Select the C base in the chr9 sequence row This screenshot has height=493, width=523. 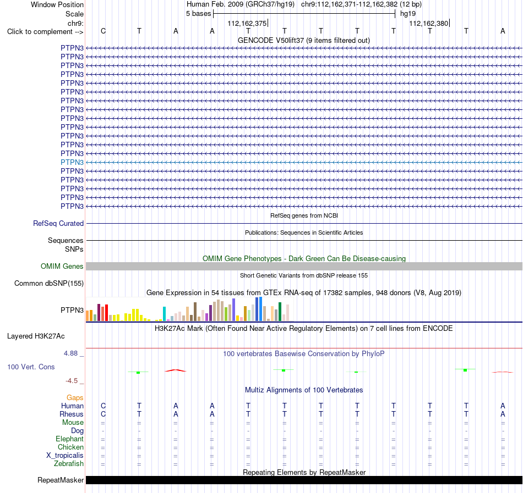click(103, 31)
